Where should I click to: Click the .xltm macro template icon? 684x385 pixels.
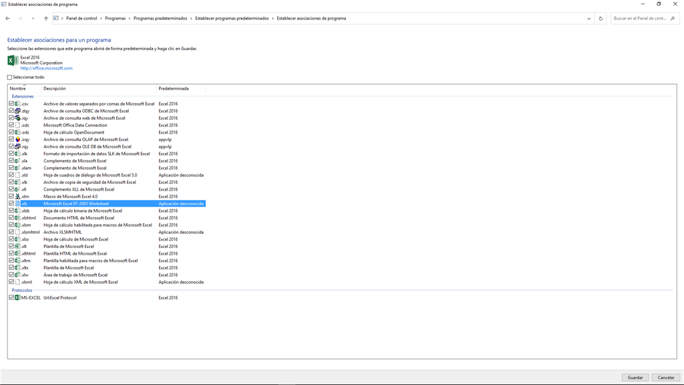tap(17, 261)
